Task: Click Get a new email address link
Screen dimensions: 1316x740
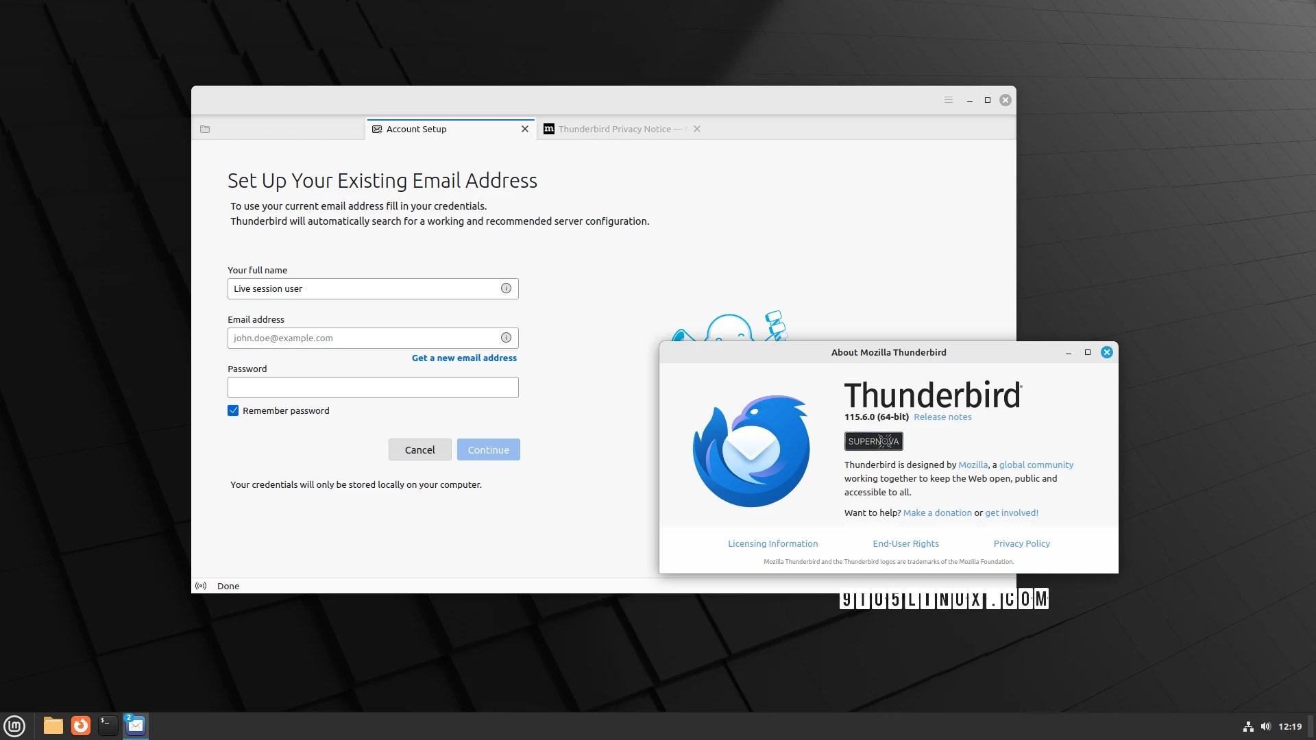Action: tap(464, 358)
